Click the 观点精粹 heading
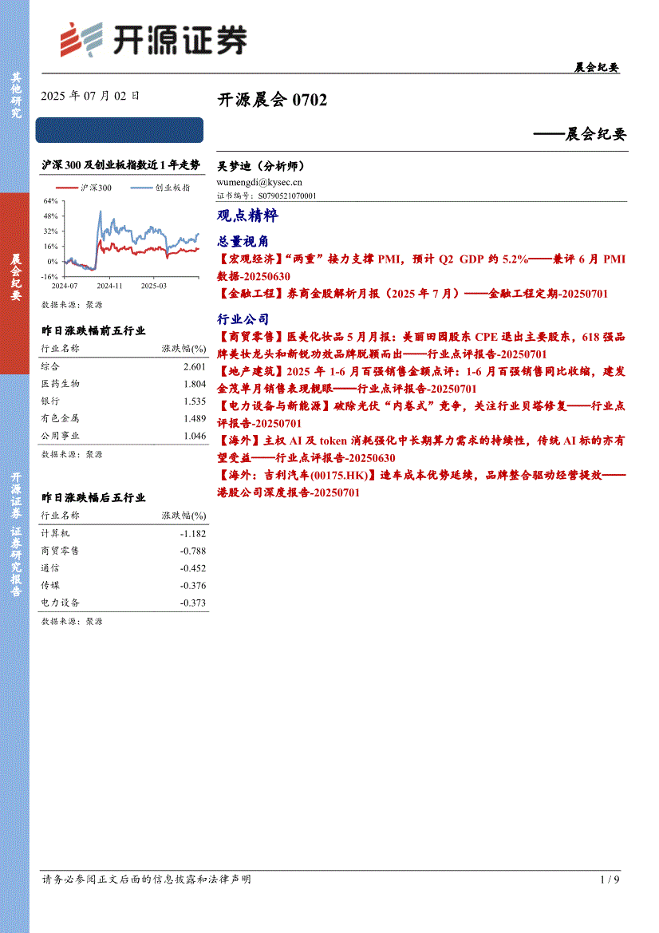The width and height of the screenshot is (659, 933). (247, 215)
